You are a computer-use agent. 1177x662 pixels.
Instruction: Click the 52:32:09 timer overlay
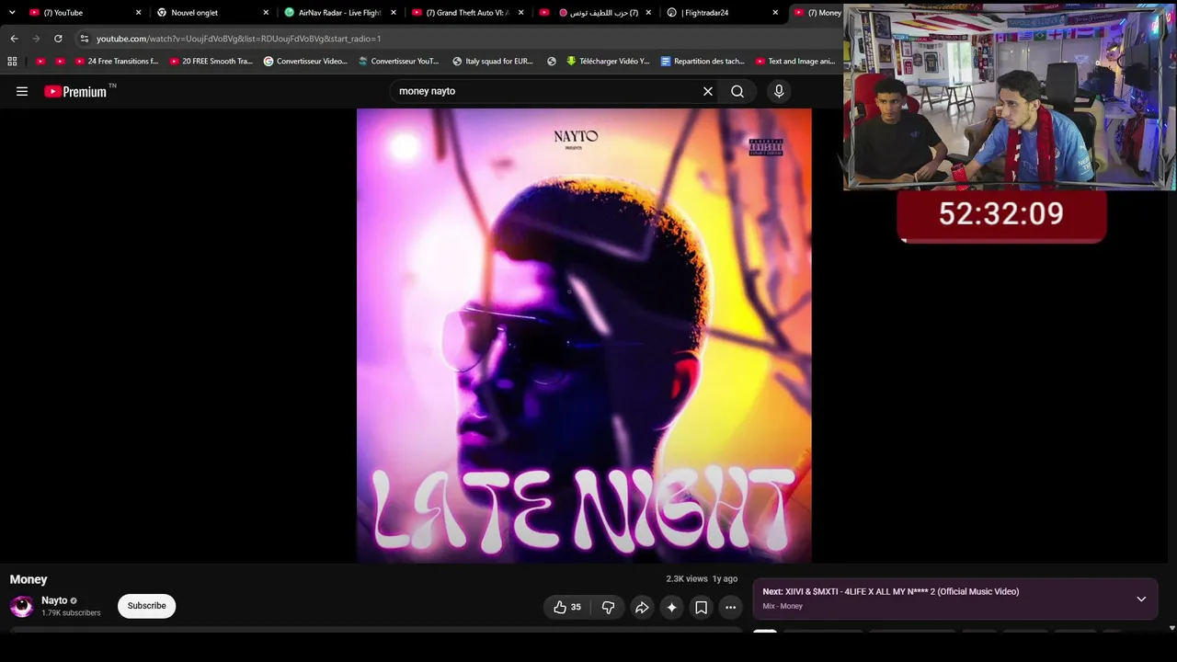tap(1001, 215)
